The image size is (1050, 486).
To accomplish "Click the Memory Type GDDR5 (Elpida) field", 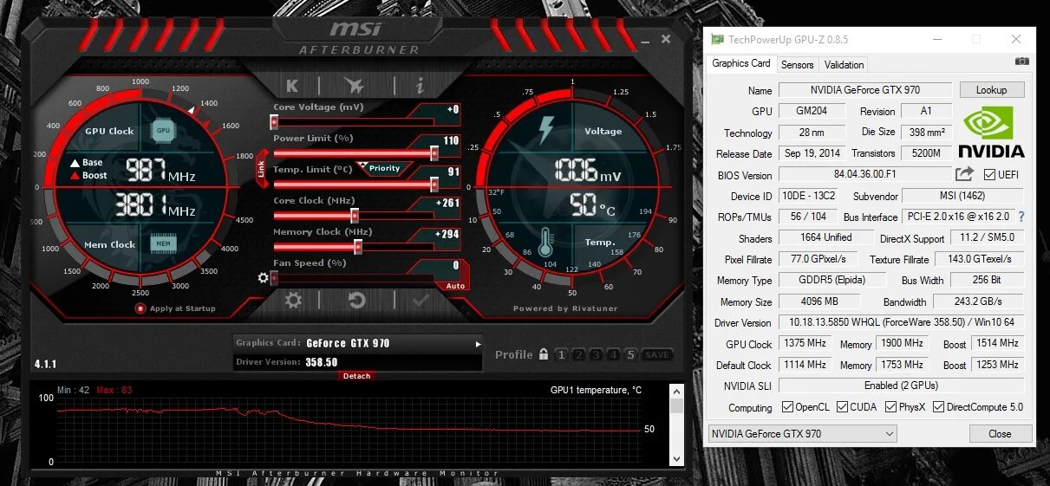I will [832, 280].
